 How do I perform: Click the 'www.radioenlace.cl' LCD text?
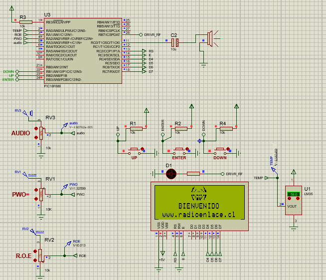[x=199, y=215]
